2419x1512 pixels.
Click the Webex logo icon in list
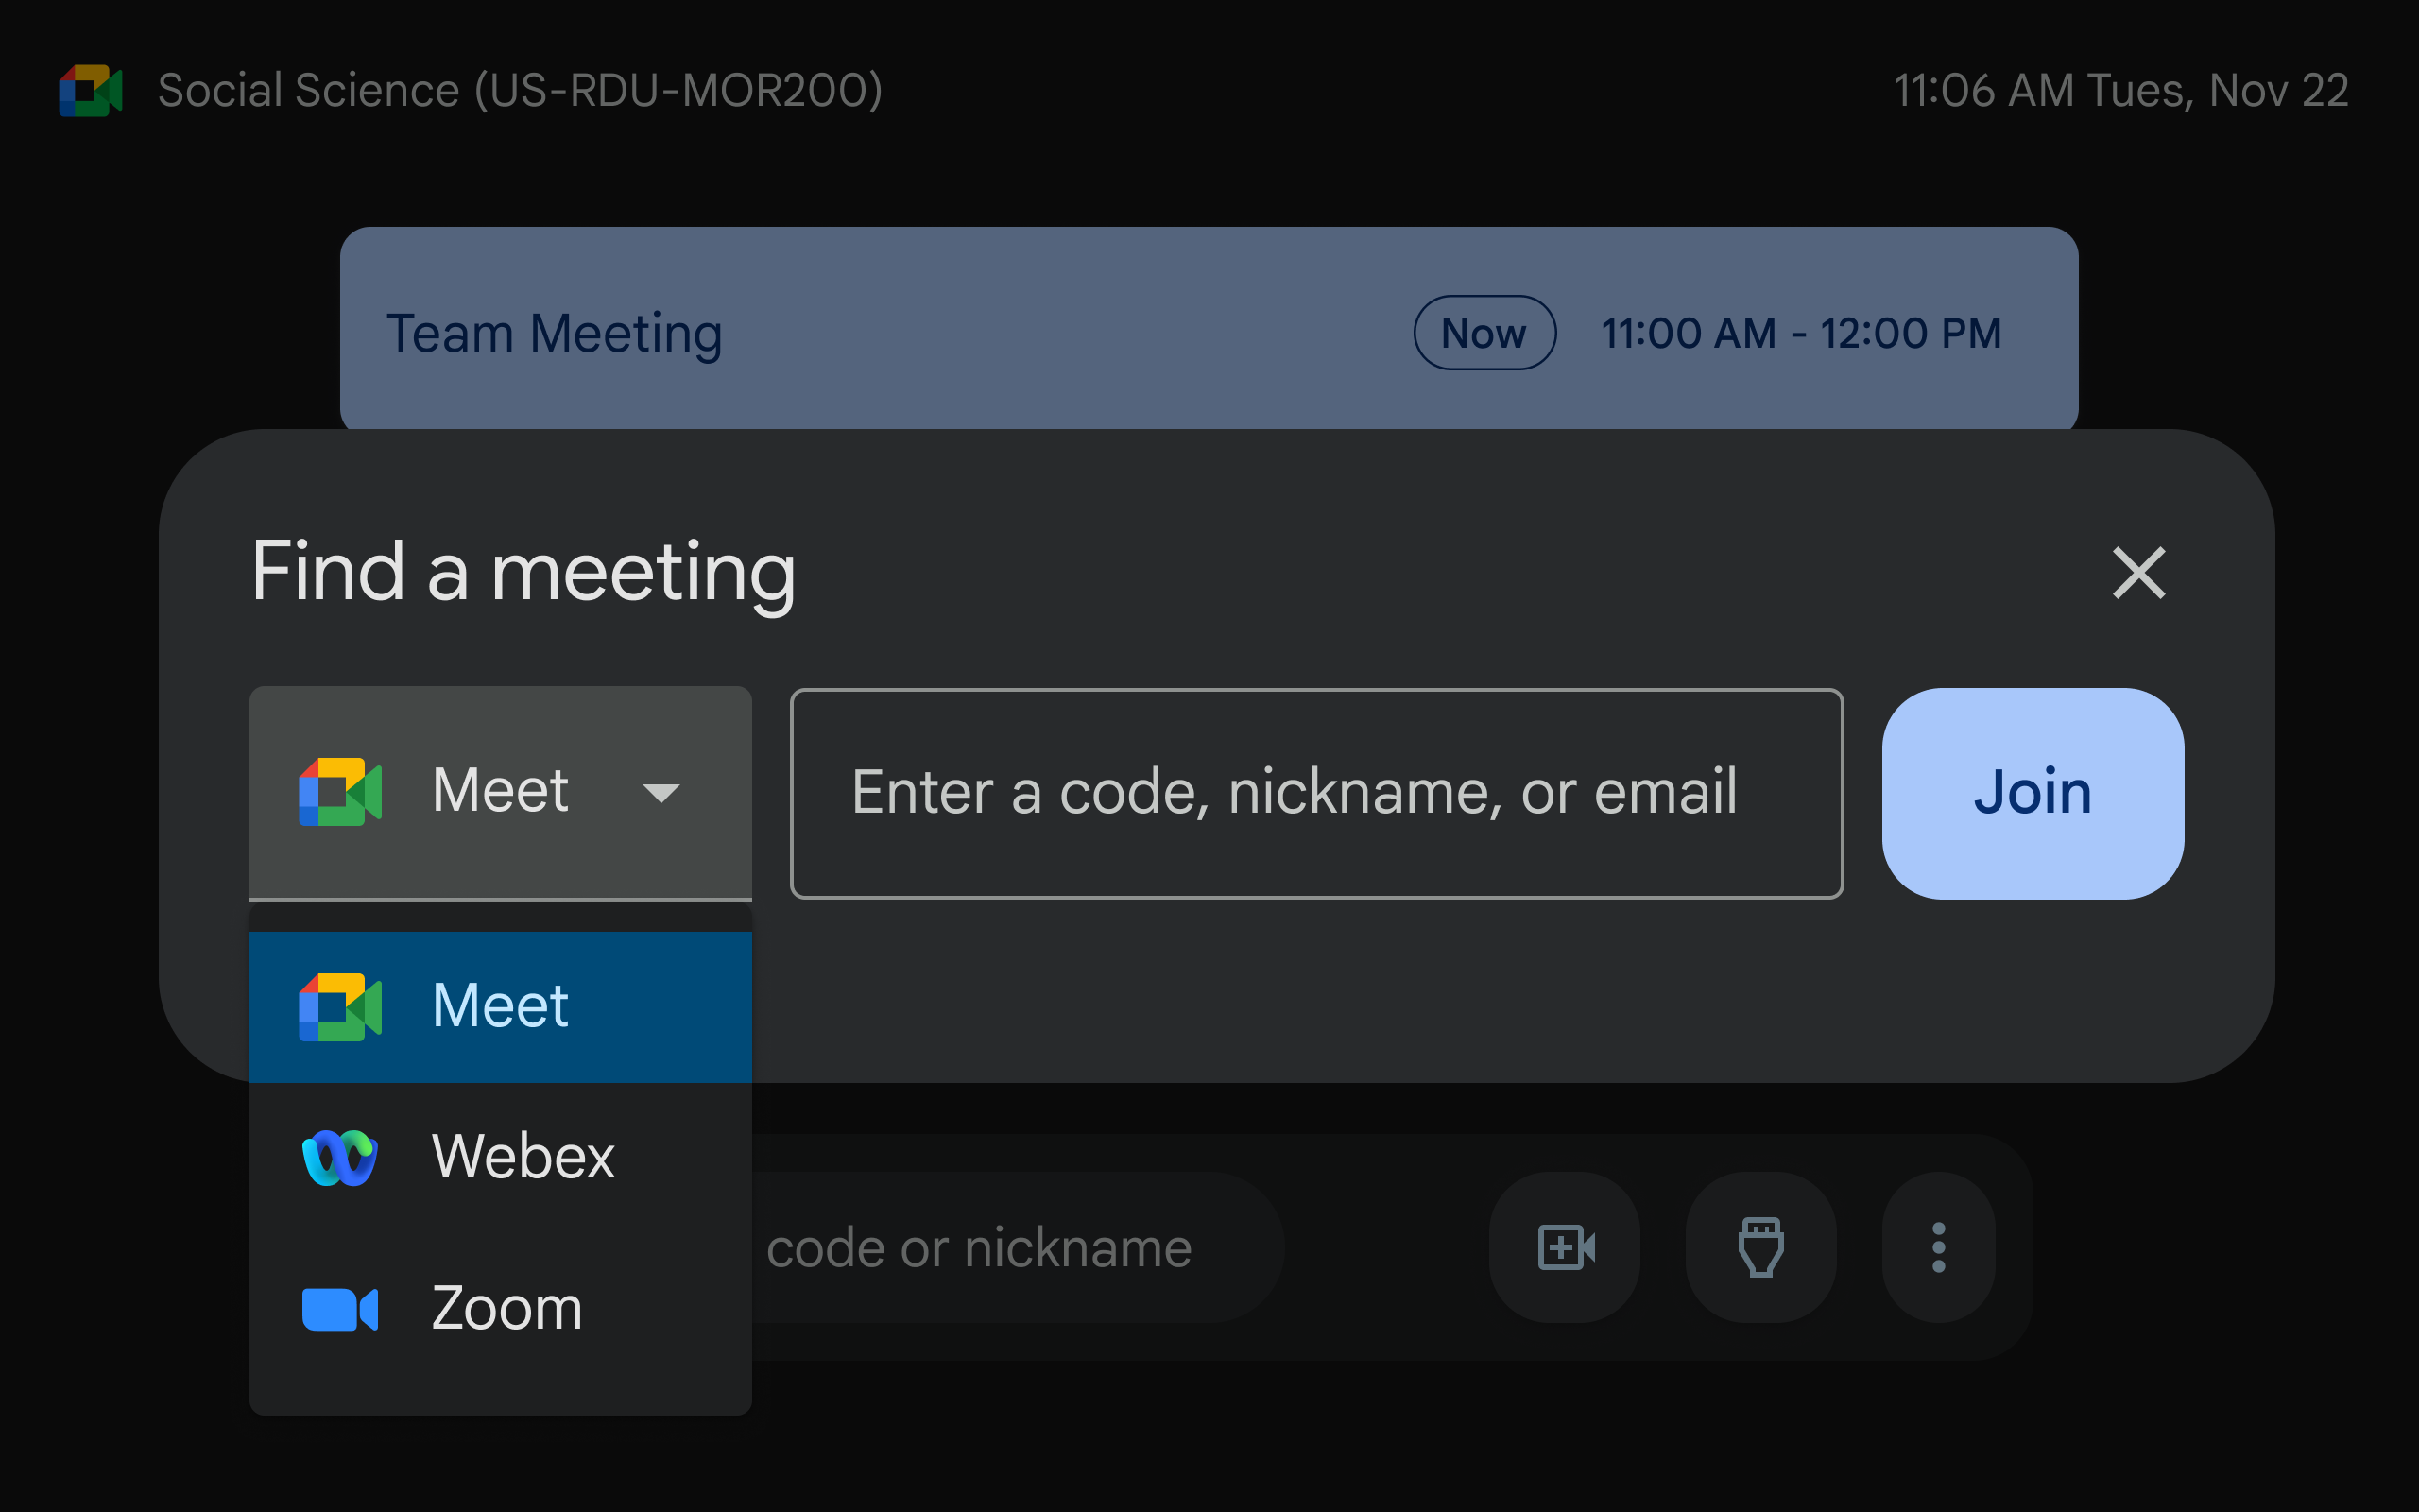point(340,1158)
